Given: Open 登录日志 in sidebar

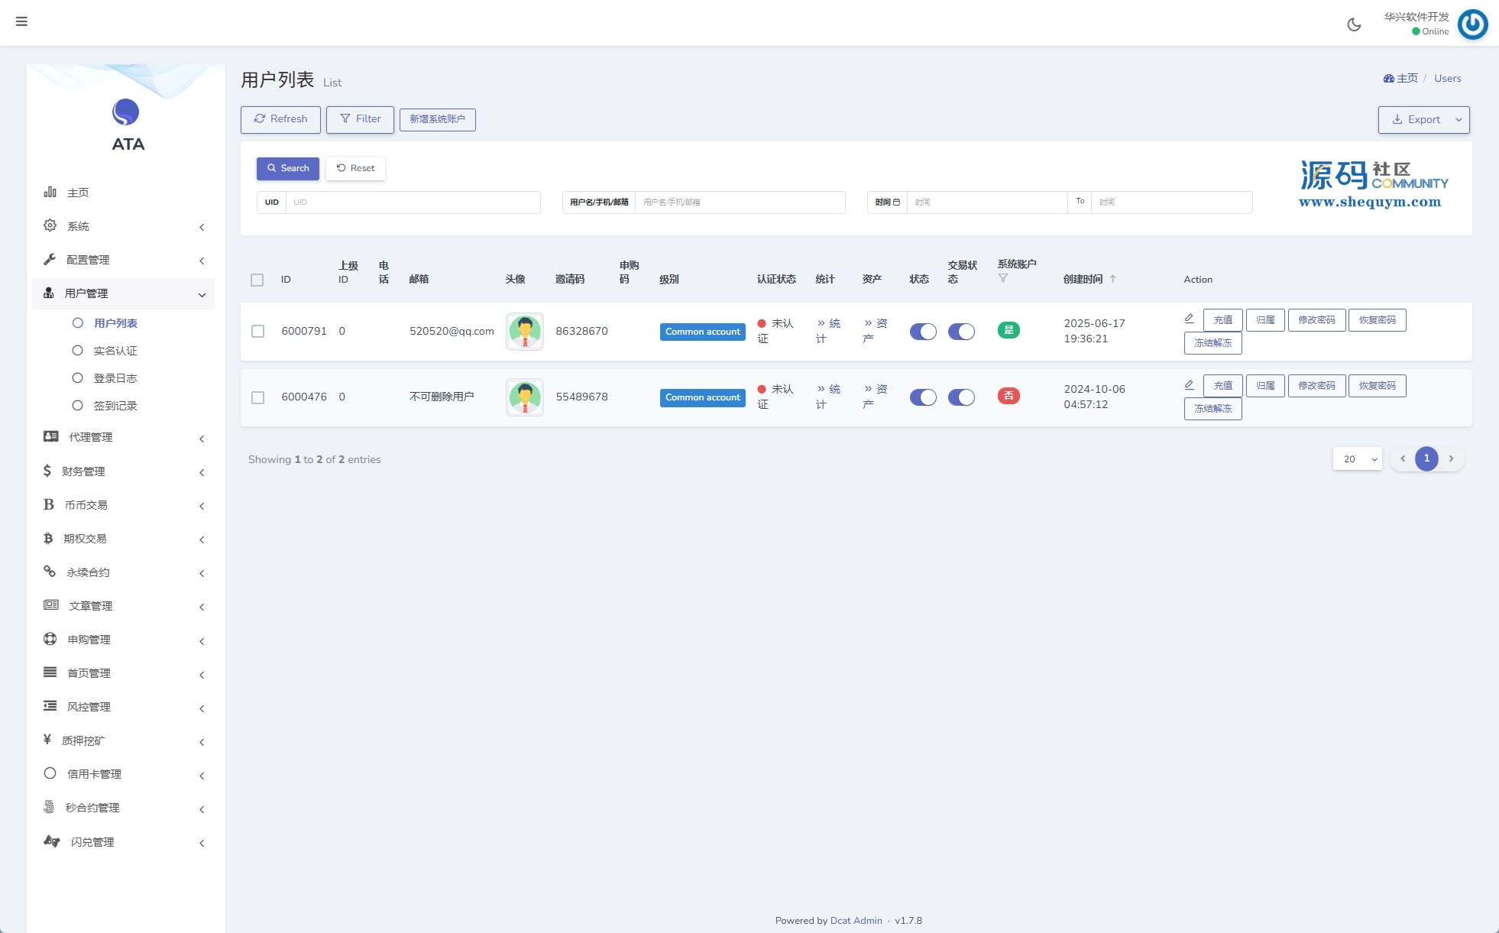Looking at the screenshot, I should point(115,378).
